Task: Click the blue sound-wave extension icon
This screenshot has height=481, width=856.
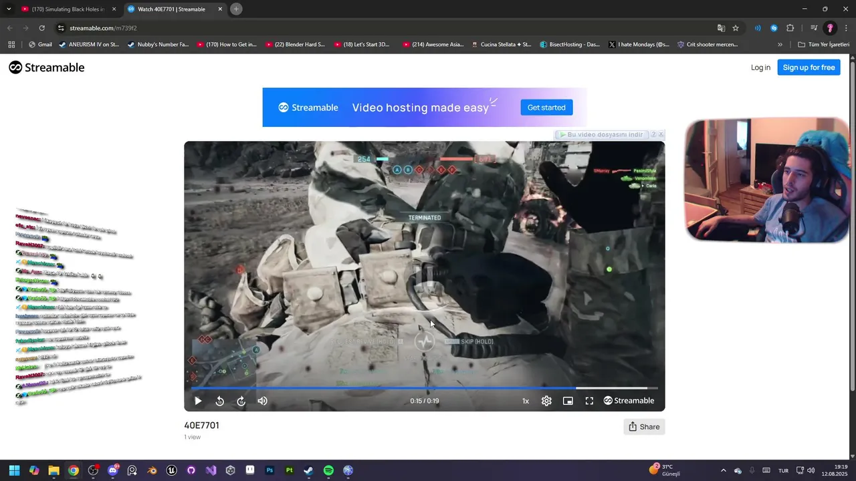Action: [758, 28]
